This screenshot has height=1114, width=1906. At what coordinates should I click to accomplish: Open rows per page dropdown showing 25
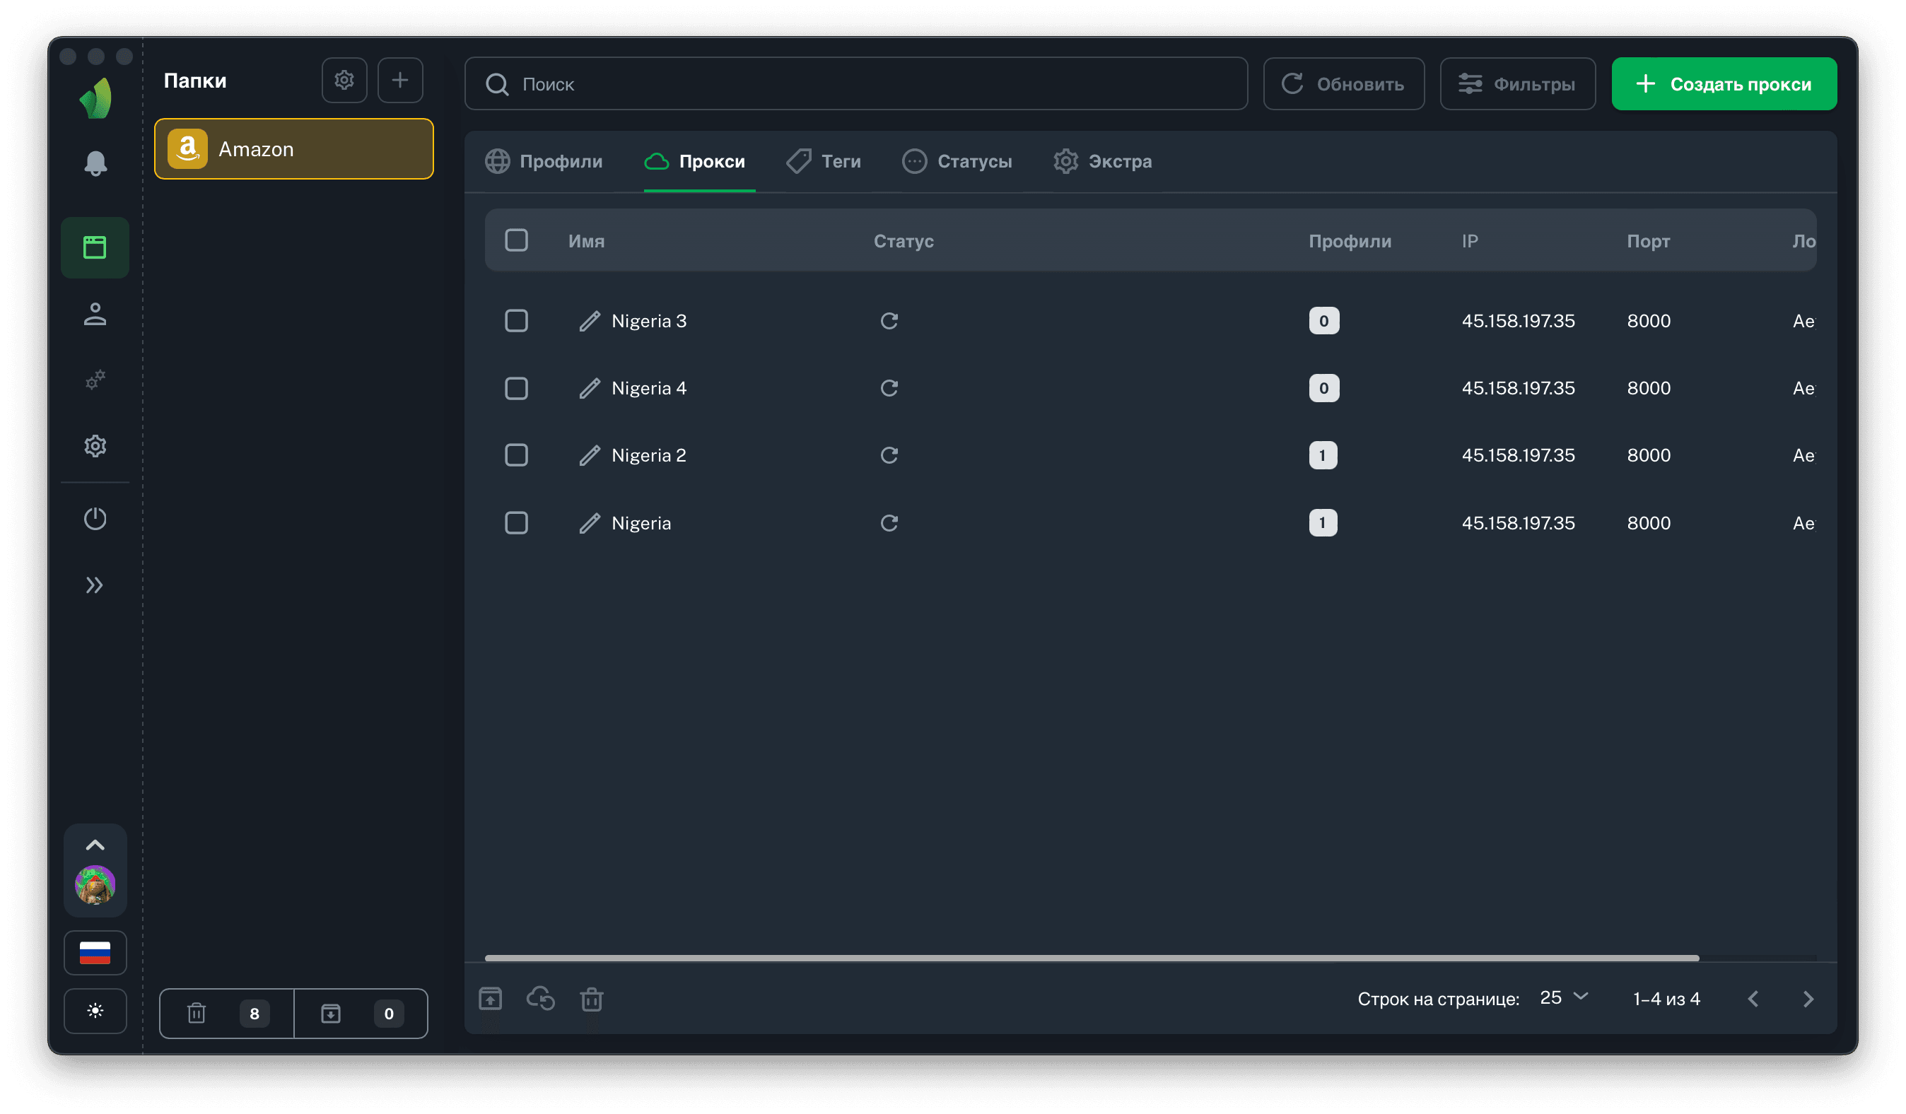(x=1563, y=997)
